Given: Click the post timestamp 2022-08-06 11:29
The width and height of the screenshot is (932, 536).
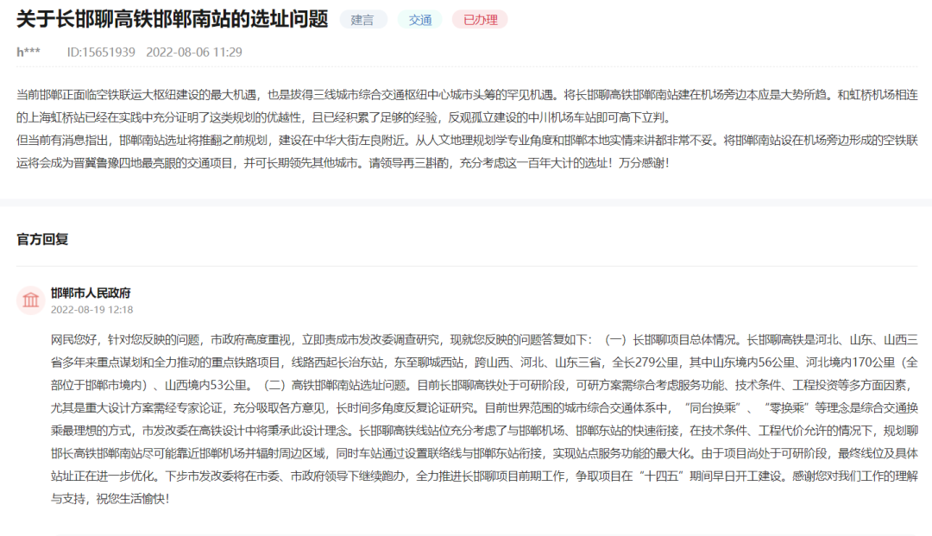Looking at the screenshot, I should pyautogui.click(x=194, y=53).
